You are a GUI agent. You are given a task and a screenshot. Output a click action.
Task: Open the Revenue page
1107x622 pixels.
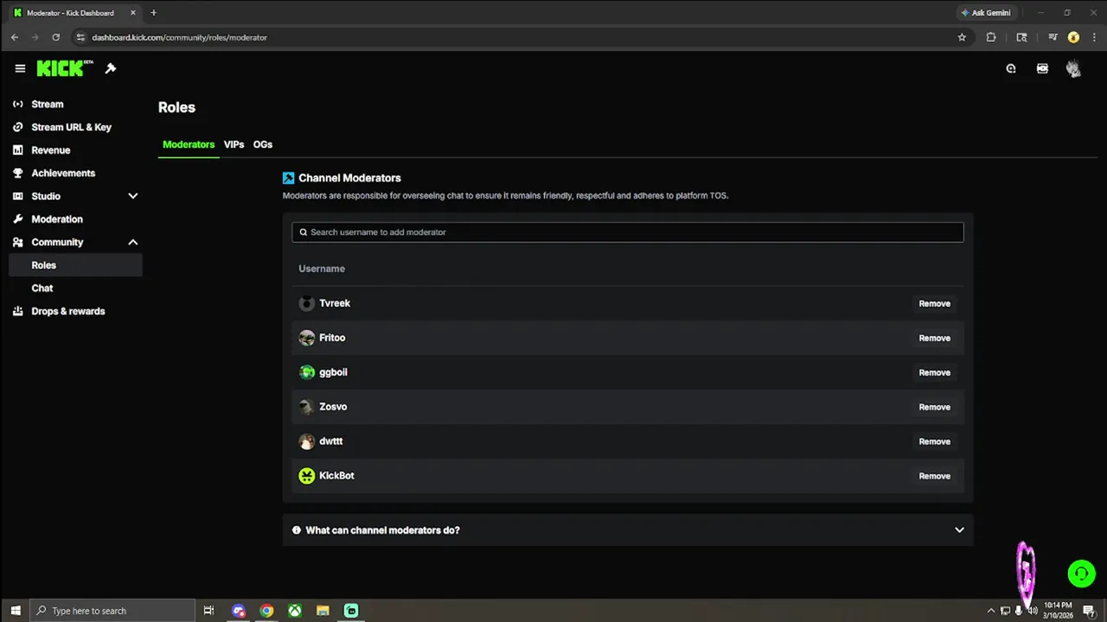(x=50, y=150)
